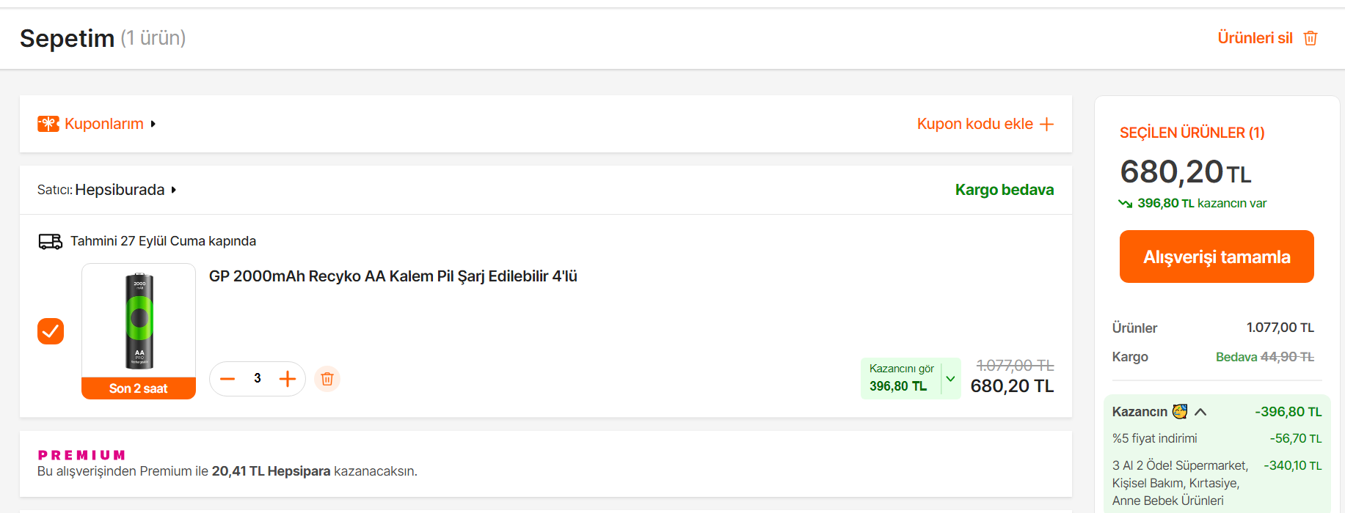Click the orange Kuponlarım coupon icon
Screen dimensions: 1345x513
pos(48,124)
